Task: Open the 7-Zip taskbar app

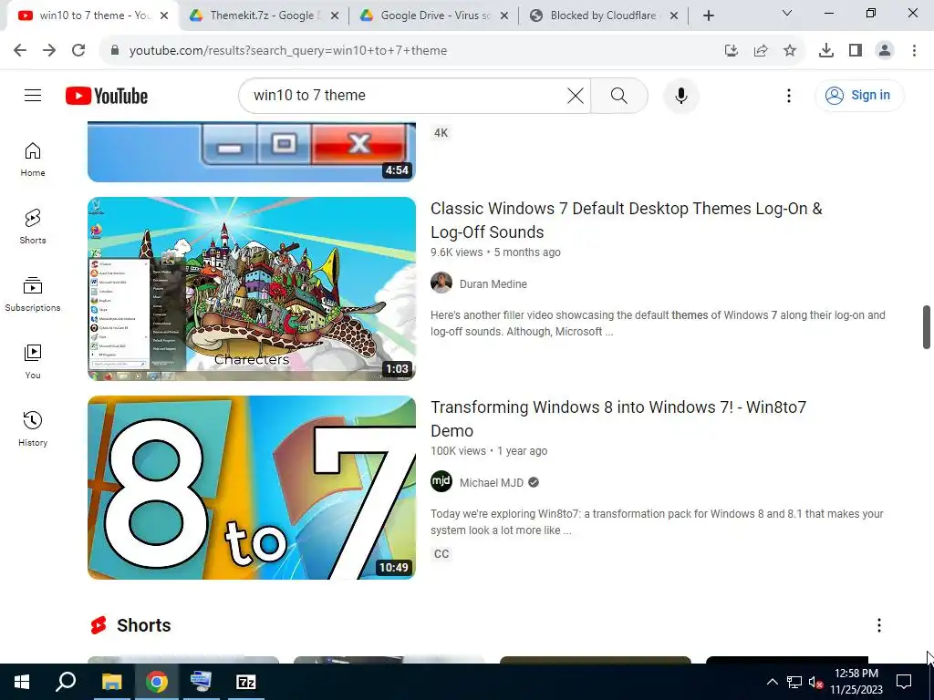Action: tap(246, 682)
